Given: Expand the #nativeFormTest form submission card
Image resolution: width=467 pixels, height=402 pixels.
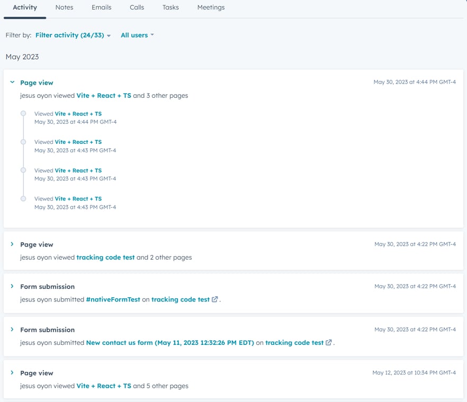Looking at the screenshot, I should 12,286.
